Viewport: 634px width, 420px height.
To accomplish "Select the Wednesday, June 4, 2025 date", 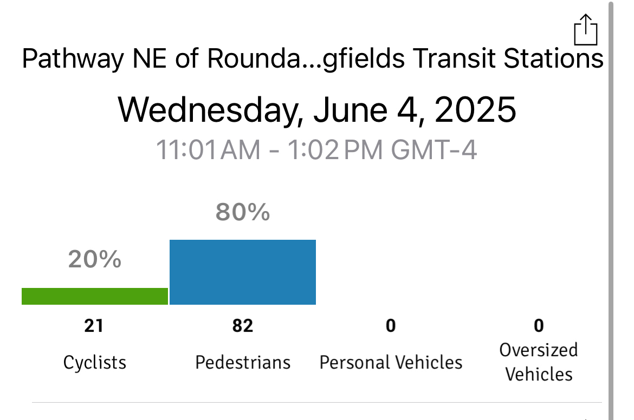I will [x=317, y=110].
